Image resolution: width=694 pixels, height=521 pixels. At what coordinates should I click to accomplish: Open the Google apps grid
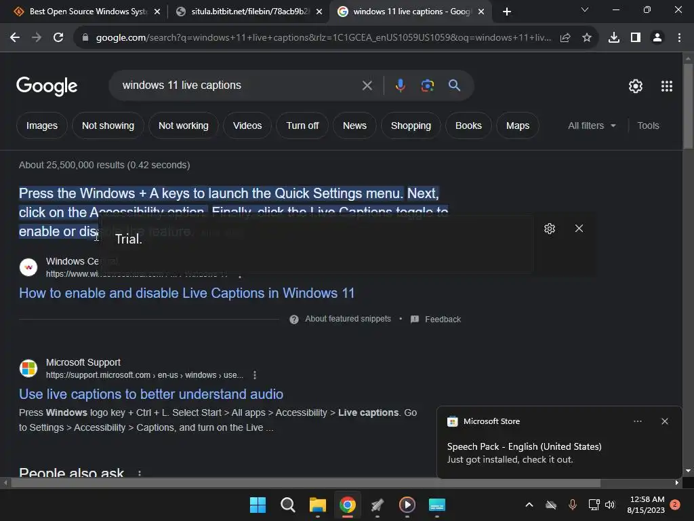[x=667, y=86]
